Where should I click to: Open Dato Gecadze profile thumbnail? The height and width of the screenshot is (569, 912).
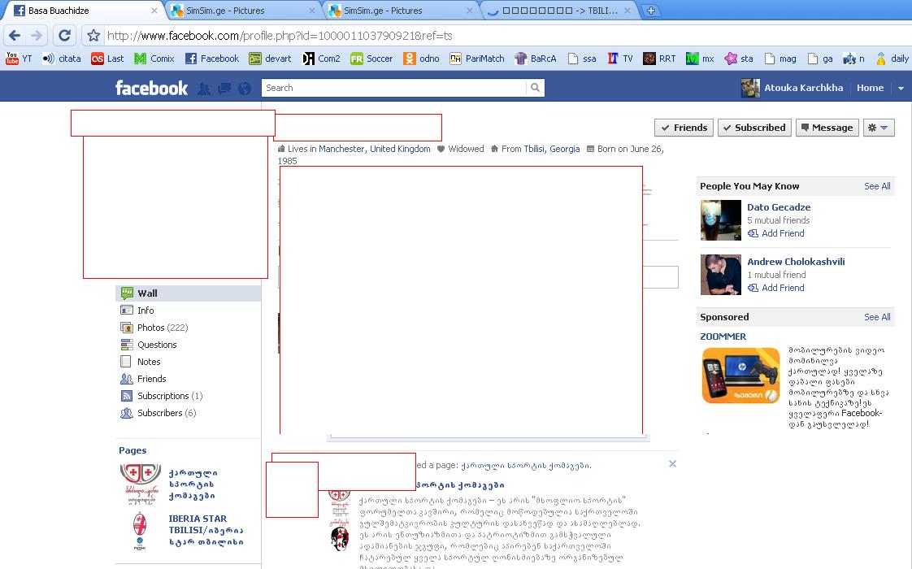click(x=721, y=220)
